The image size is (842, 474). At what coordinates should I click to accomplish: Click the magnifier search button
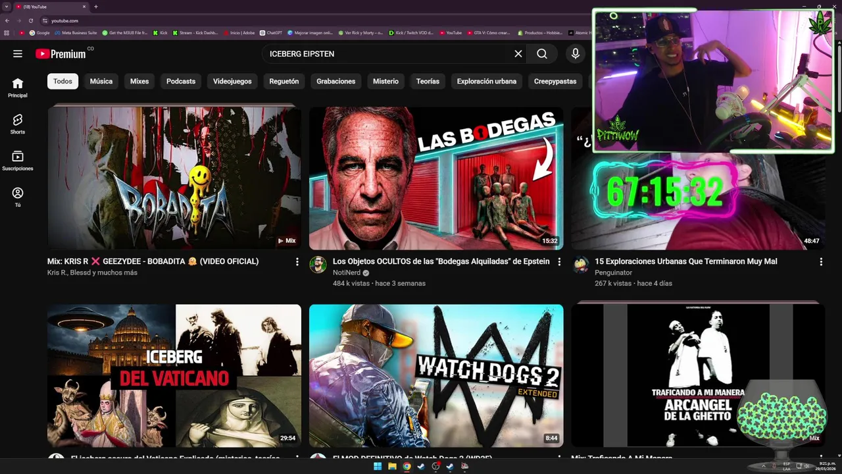click(x=542, y=54)
